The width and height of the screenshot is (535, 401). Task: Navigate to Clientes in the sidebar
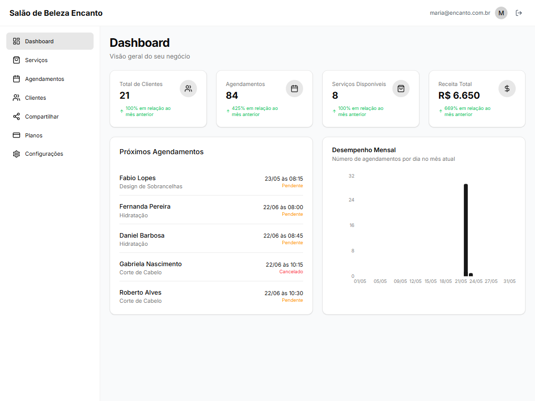tap(36, 98)
